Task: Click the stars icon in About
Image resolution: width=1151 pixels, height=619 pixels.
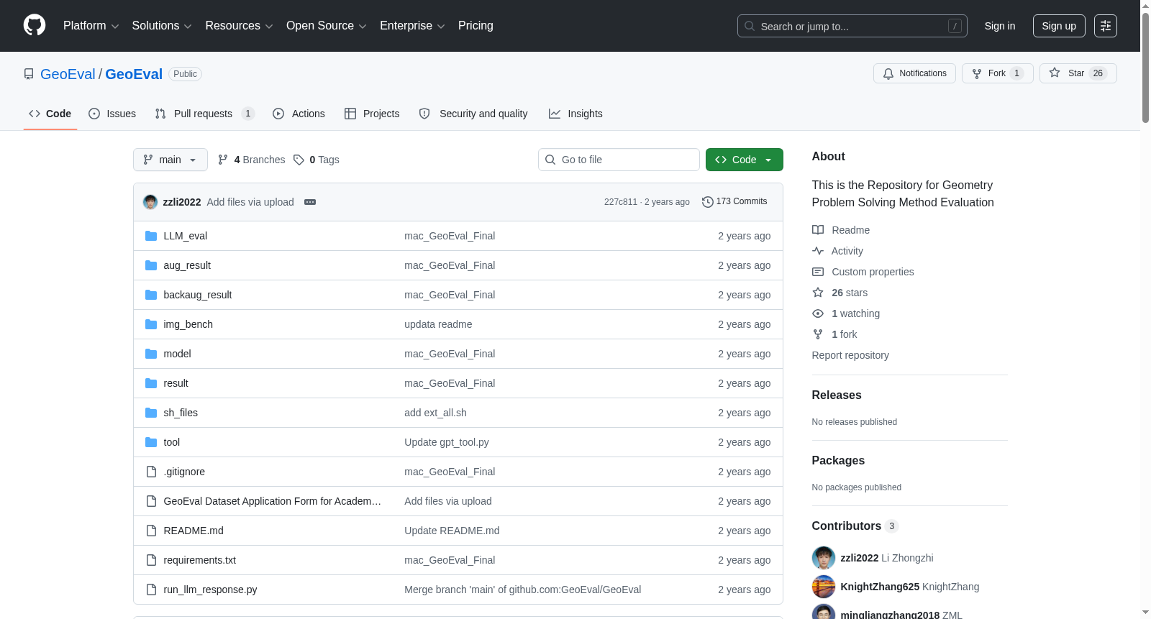Action: click(818, 293)
